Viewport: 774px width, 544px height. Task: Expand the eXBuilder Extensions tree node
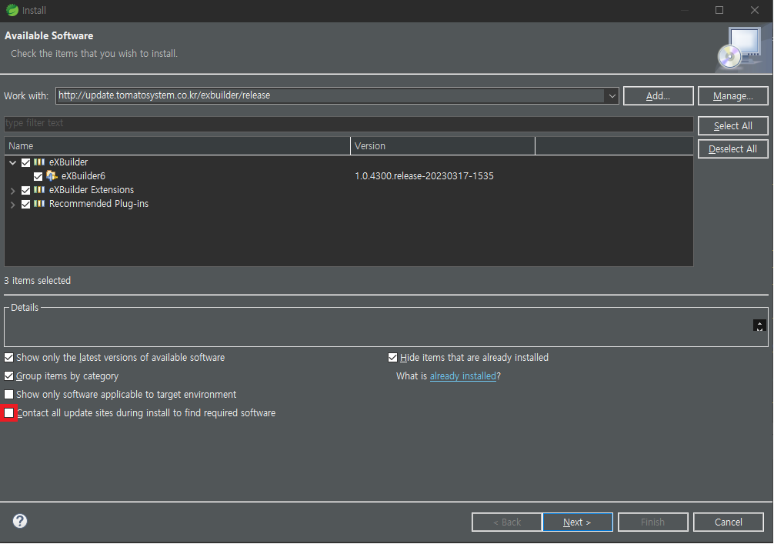pos(13,190)
